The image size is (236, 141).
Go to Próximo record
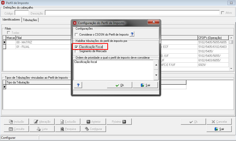tap(119, 121)
